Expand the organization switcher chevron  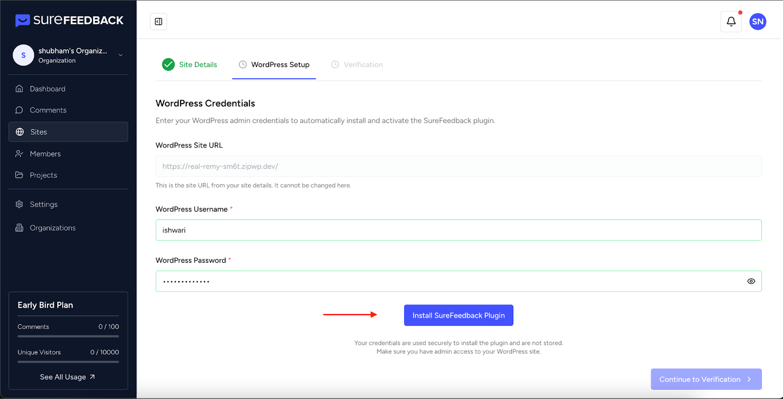point(120,55)
